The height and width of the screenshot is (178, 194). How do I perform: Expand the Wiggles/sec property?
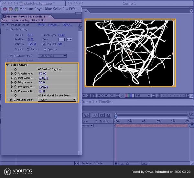point(12,74)
